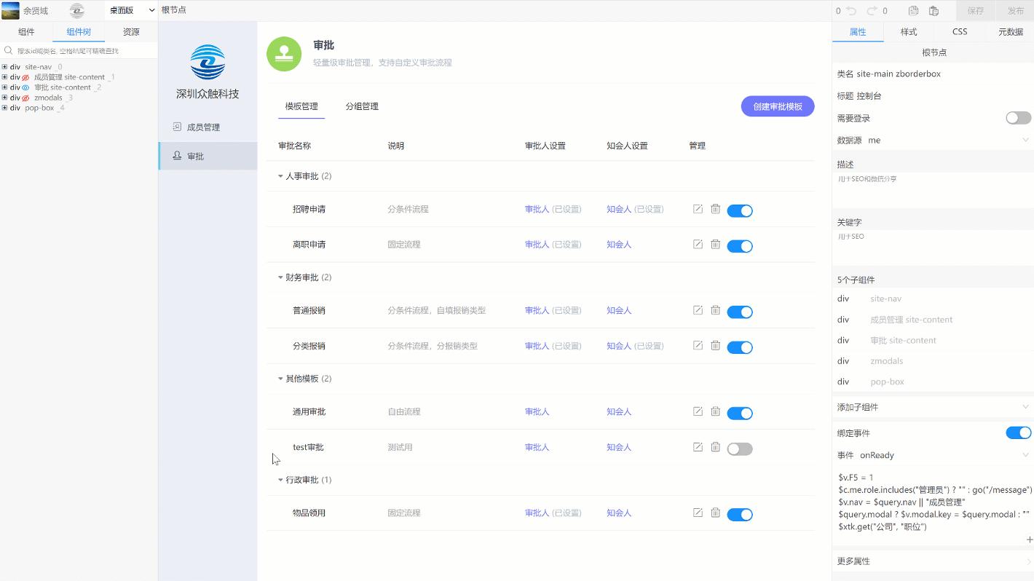The image size is (1034, 581).
Task: Enable the test审批 template switch
Action: (x=740, y=448)
